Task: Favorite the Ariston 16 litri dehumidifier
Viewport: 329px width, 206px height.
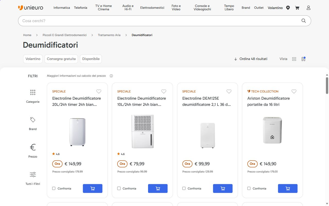Action: [294, 91]
